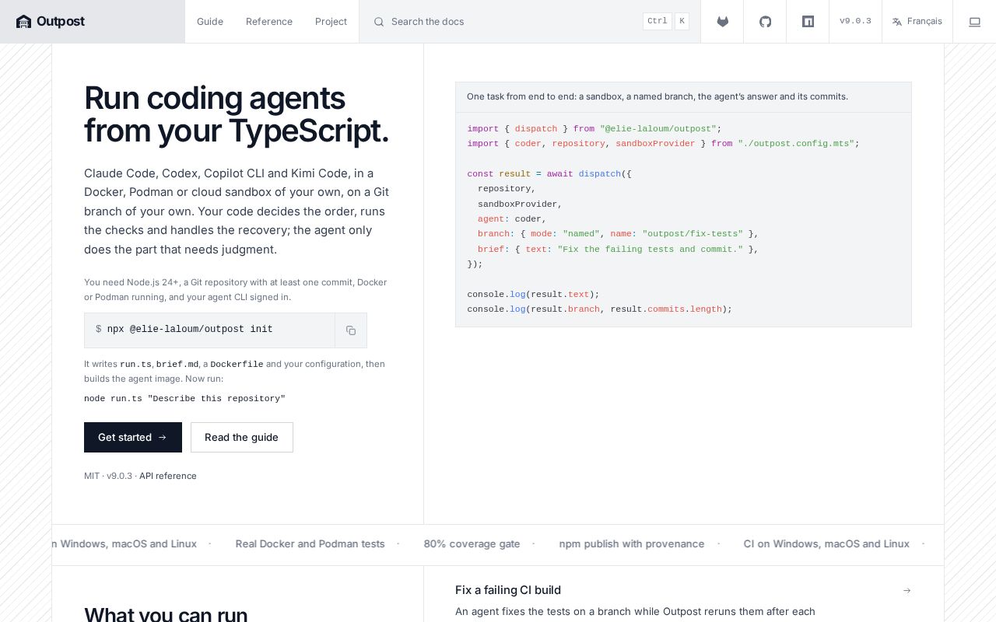Click the Get started button

point(133,437)
